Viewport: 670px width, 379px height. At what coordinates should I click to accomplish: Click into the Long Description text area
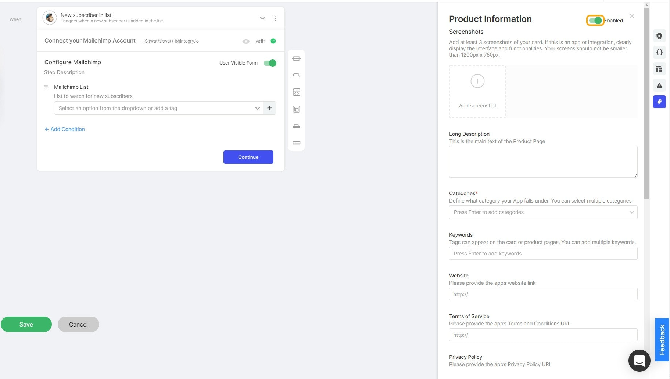point(543,162)
